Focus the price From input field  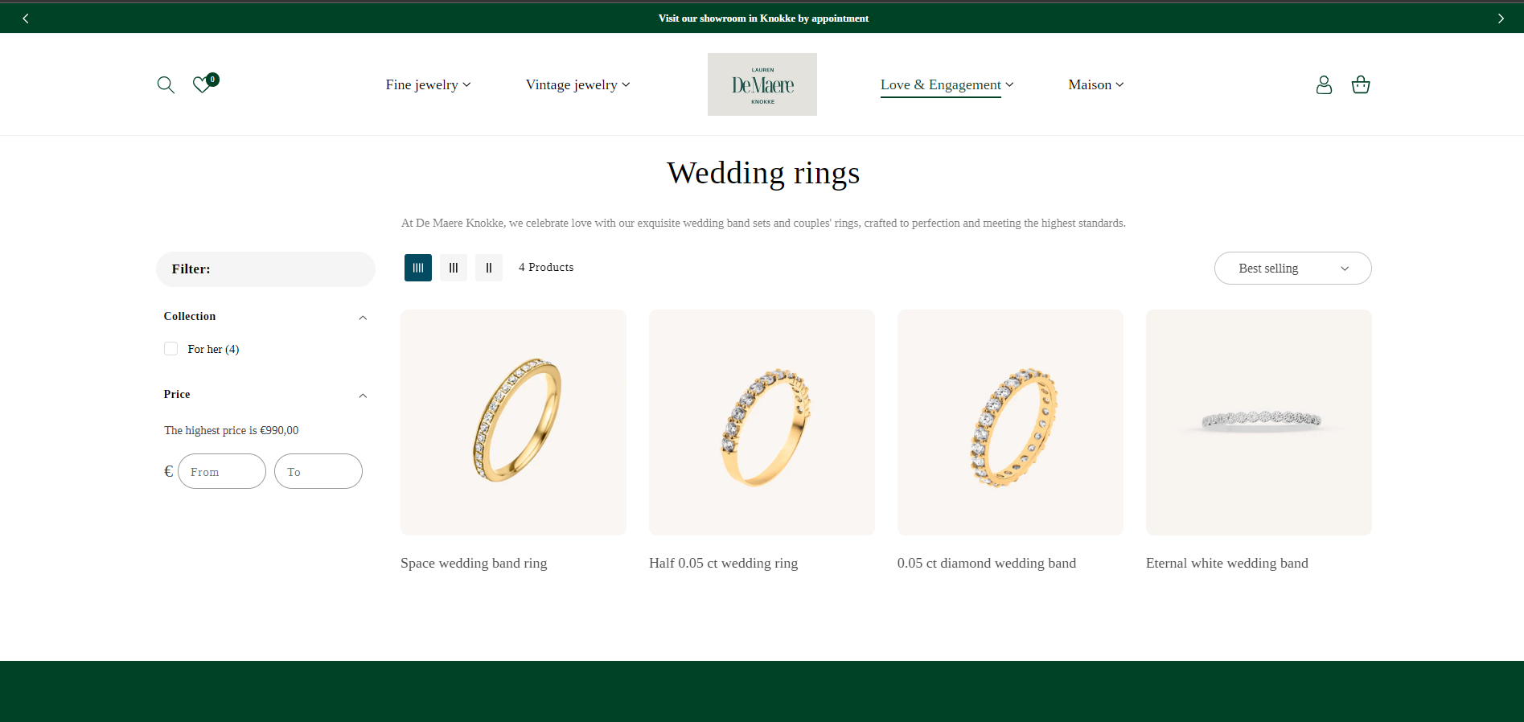[x=222, y=471]
